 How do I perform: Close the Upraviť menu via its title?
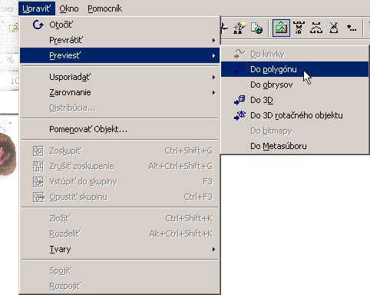[37, 8]
